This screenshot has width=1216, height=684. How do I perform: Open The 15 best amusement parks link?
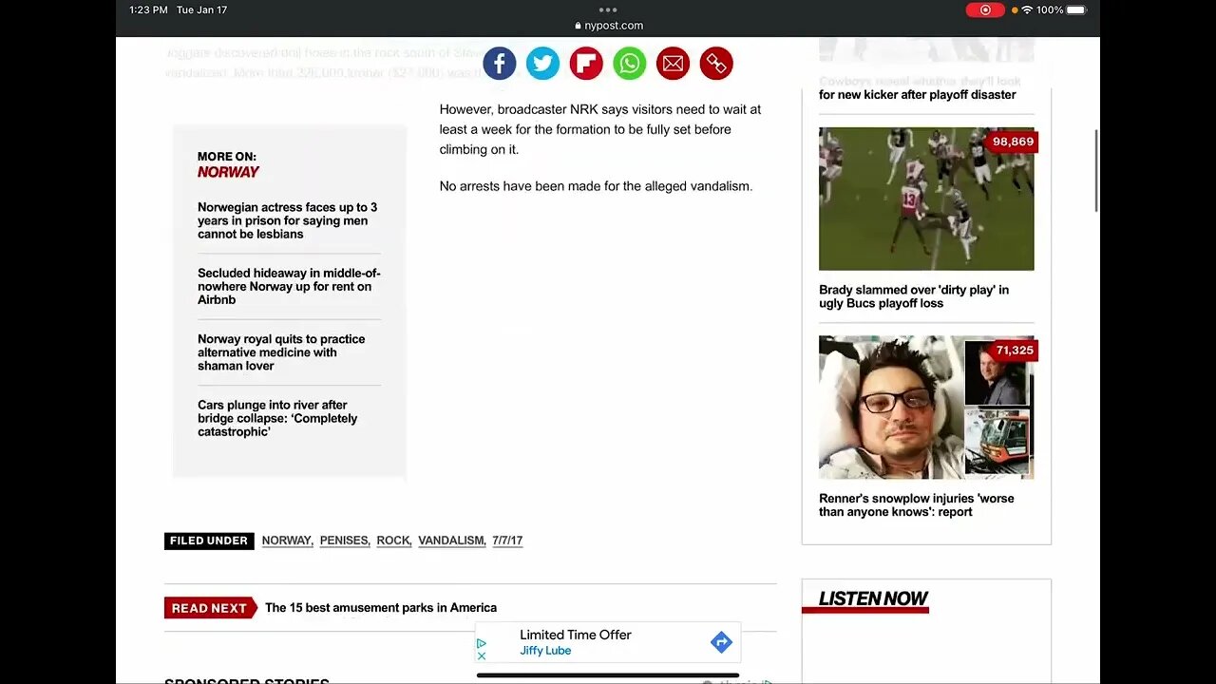[x=381, y=608]
